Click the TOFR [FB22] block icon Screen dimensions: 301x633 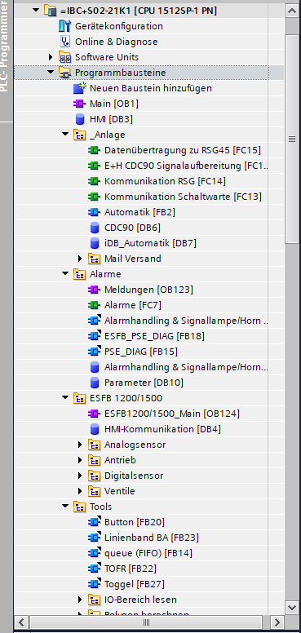tap(95, 568)
